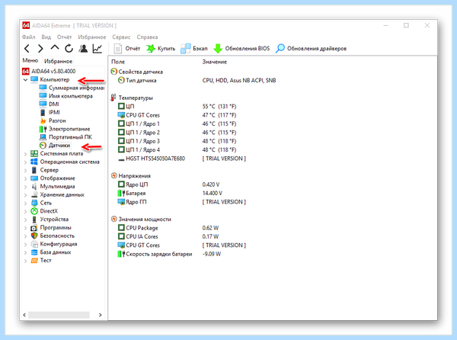Click the Значение column header
Viewport: 457px width, 340px height.
pos(215,62)
